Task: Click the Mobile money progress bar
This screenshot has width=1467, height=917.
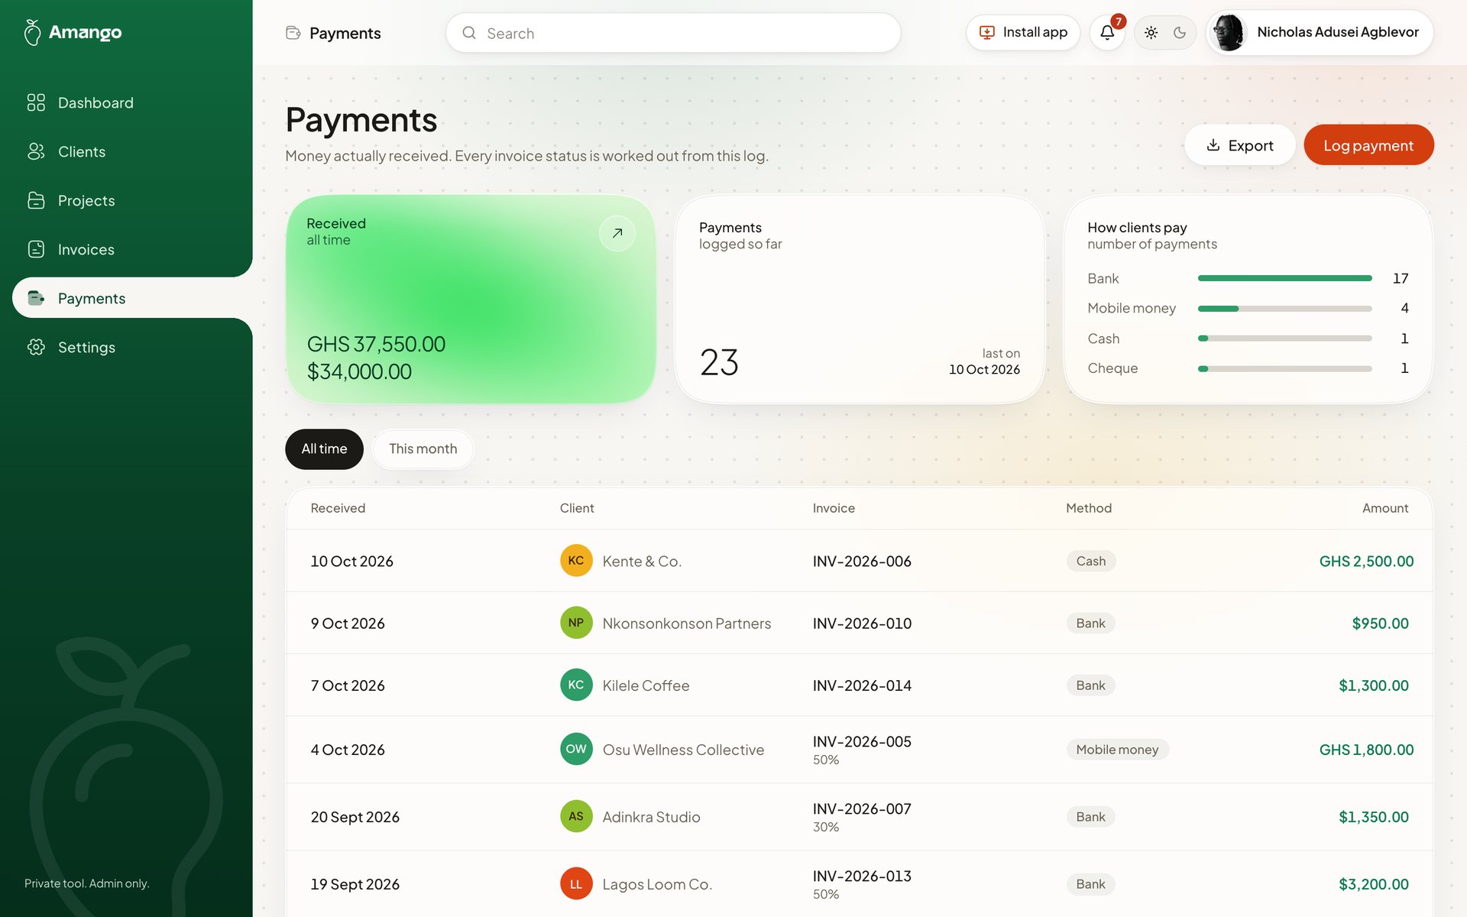Action: [1284, 308]
